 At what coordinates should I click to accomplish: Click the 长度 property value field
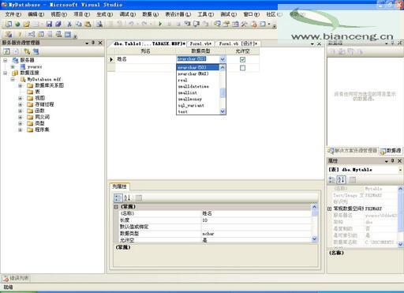pos(256,220)
